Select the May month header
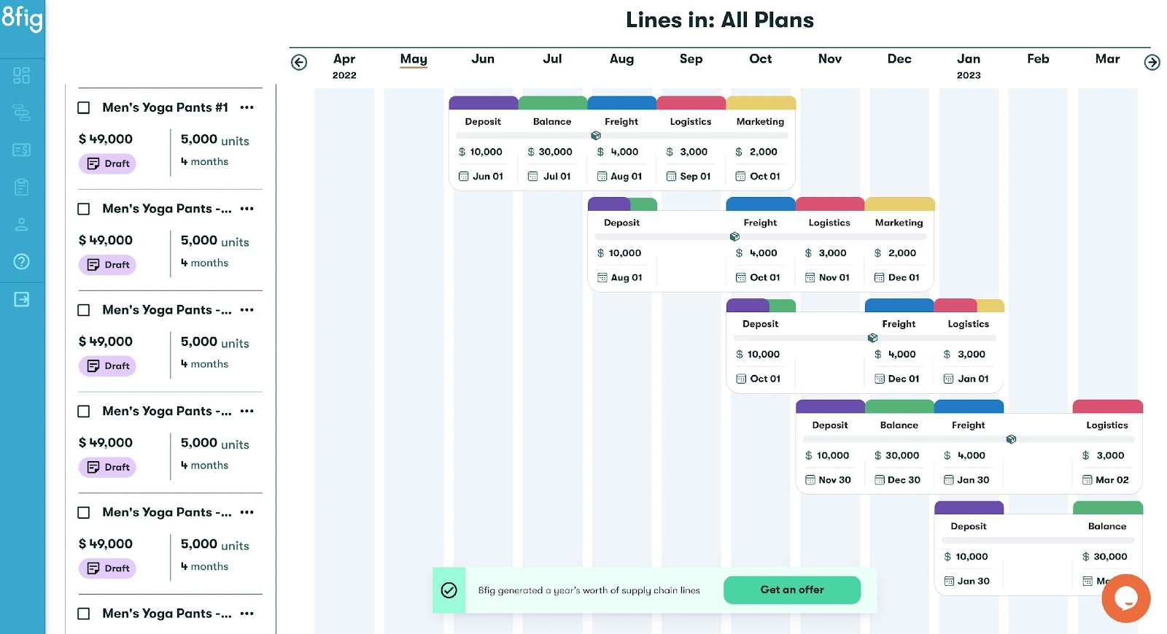1167x634 pixels. [x=414, y=59]
